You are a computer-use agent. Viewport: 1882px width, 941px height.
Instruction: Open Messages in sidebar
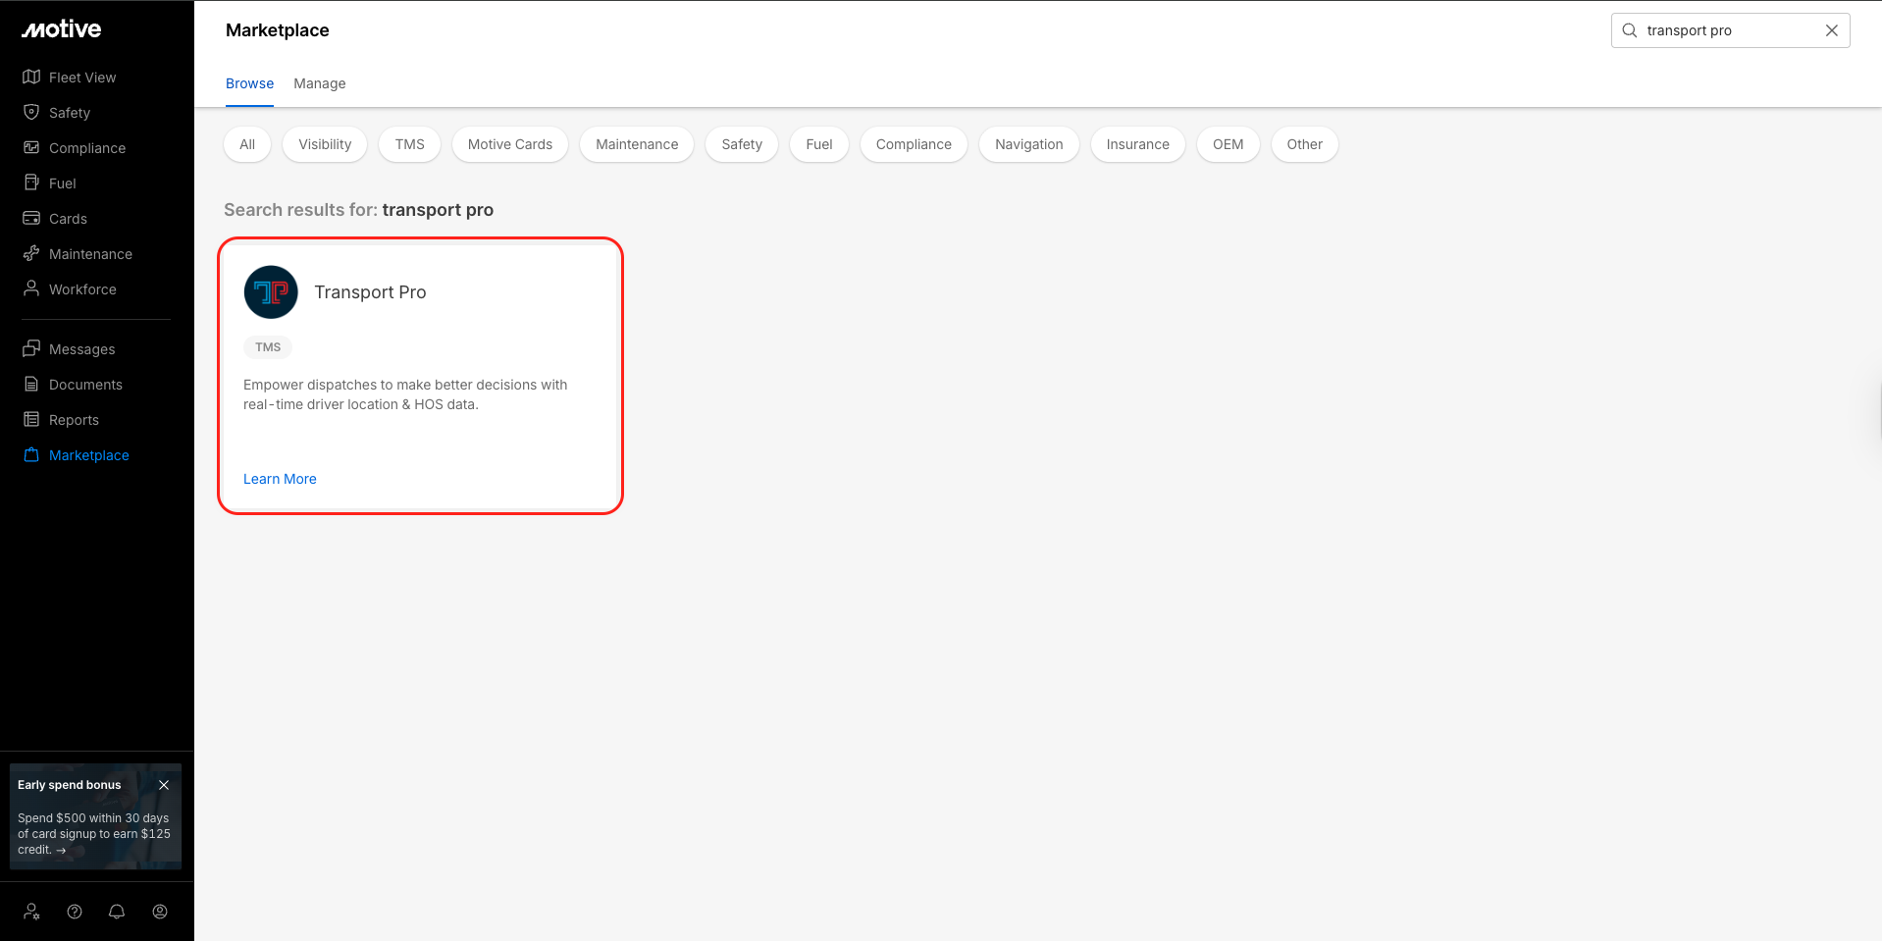click(x=82, y=349)
